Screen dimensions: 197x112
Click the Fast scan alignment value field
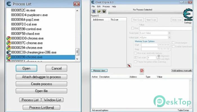coord(152,58)
